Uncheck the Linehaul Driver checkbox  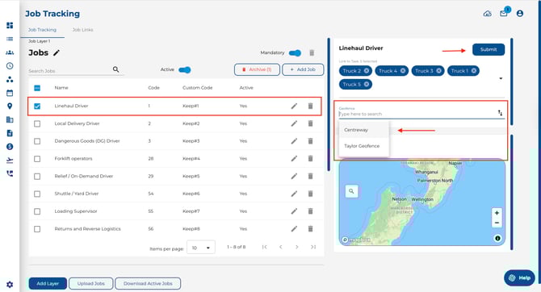(x=37, y=106)
